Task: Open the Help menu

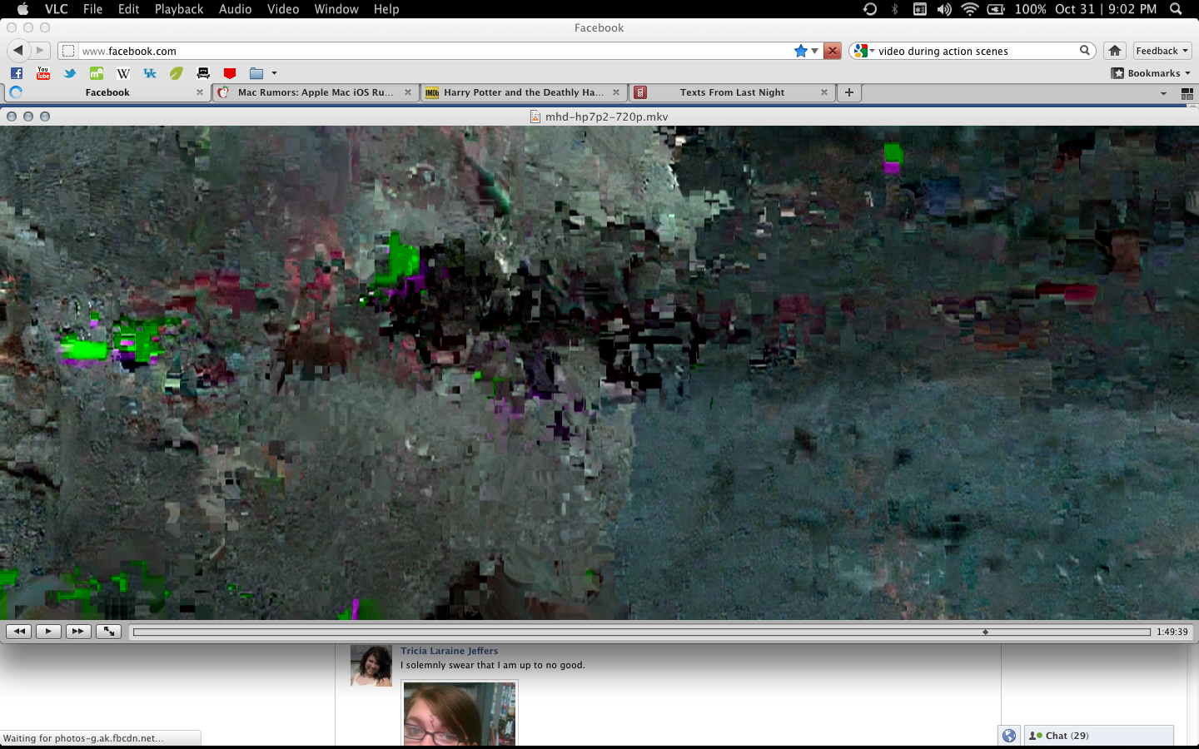Action: coord(386,9)
